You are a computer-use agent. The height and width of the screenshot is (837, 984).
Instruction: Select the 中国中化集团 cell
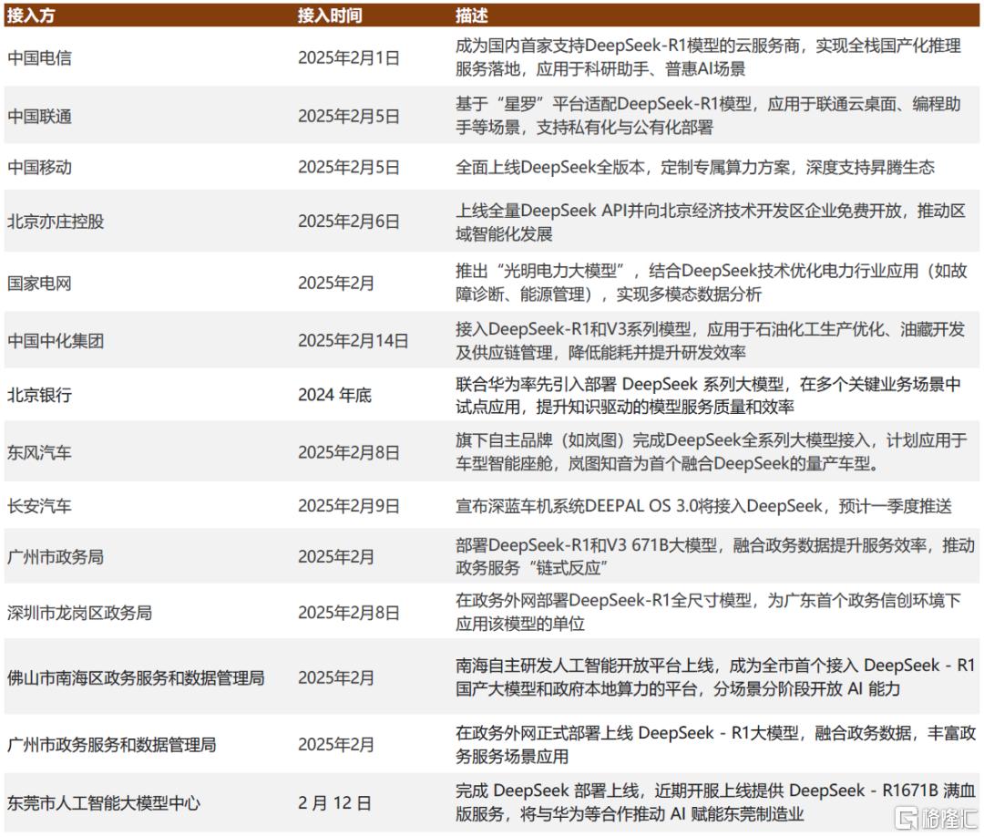point(56,341)
